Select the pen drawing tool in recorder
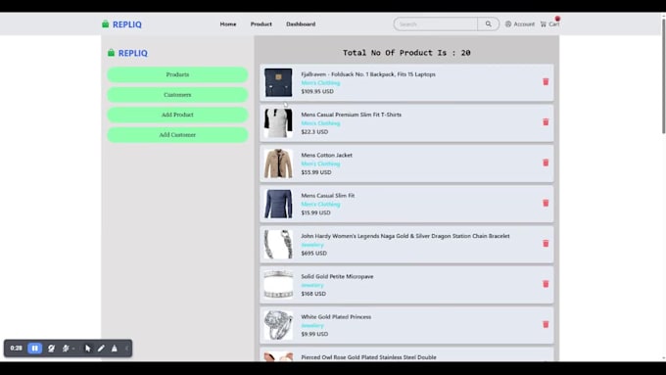666x375 pixels. click(x=101, y=349)
